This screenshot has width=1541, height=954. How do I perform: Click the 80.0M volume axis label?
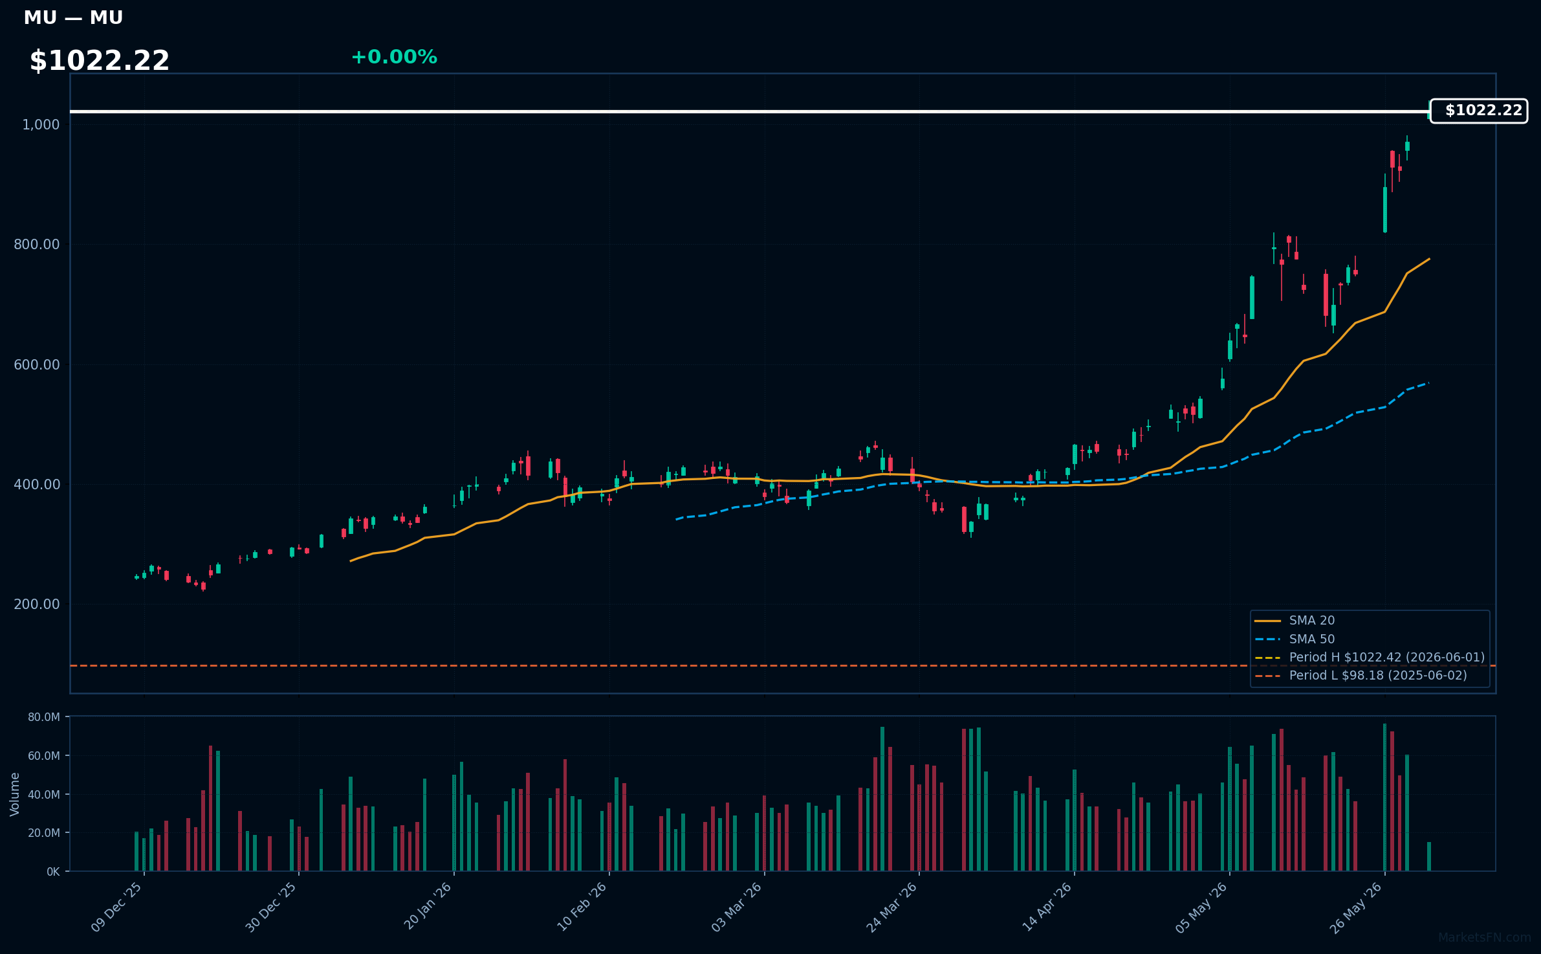click(43, 717)
